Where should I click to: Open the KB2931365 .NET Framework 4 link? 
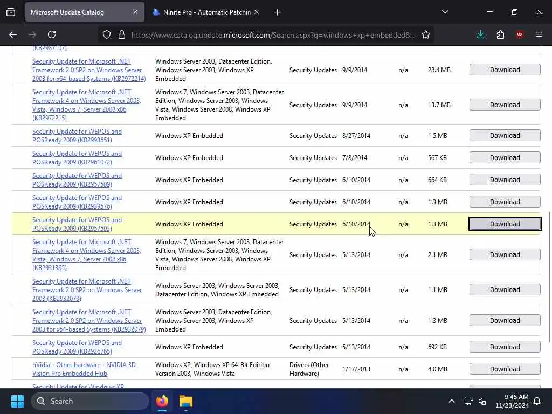[87, 254]
